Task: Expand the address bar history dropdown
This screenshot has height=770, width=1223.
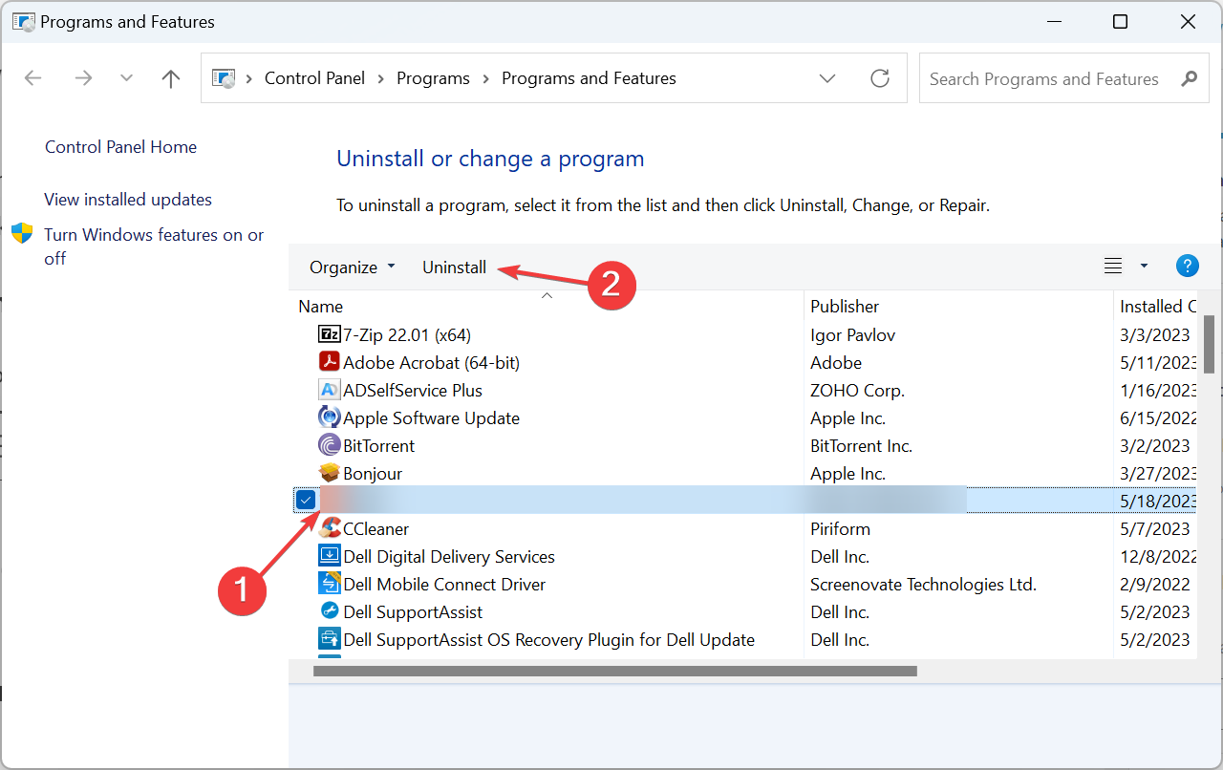Action: coord(827,78)
